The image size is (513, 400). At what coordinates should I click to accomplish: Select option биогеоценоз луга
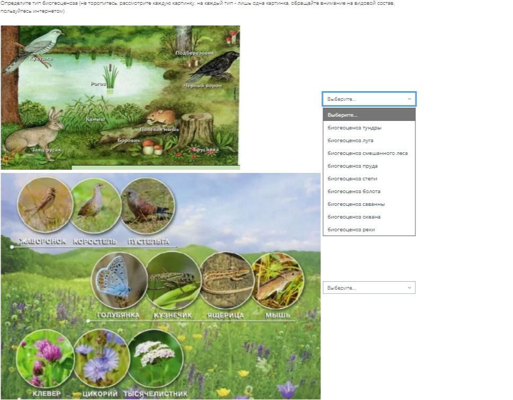click(x=369, y=140)
